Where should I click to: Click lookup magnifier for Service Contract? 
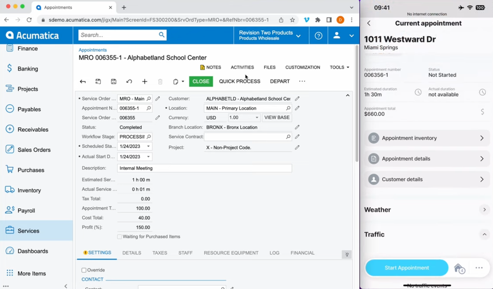288,137
